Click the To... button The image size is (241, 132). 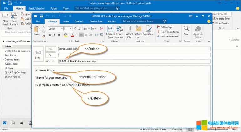[50, 49]
